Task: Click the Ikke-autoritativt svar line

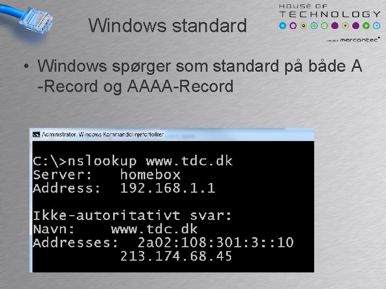Action: [132, 216]
